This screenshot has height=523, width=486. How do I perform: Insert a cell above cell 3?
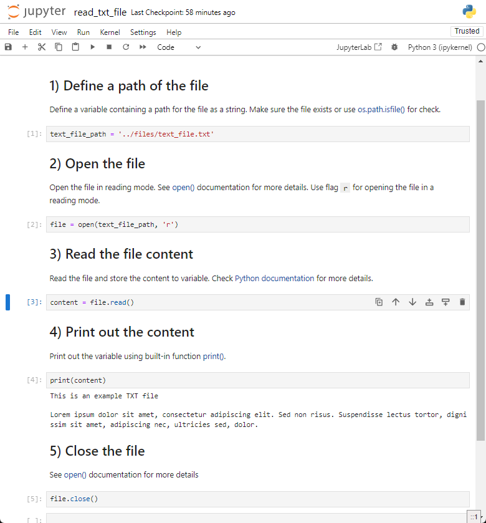point(429,302)
